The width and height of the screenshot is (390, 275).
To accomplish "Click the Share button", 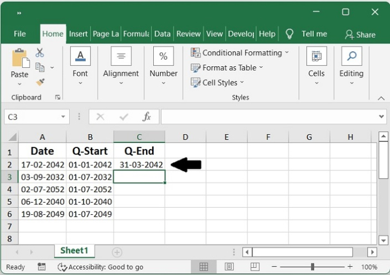I will coord(360,35).
